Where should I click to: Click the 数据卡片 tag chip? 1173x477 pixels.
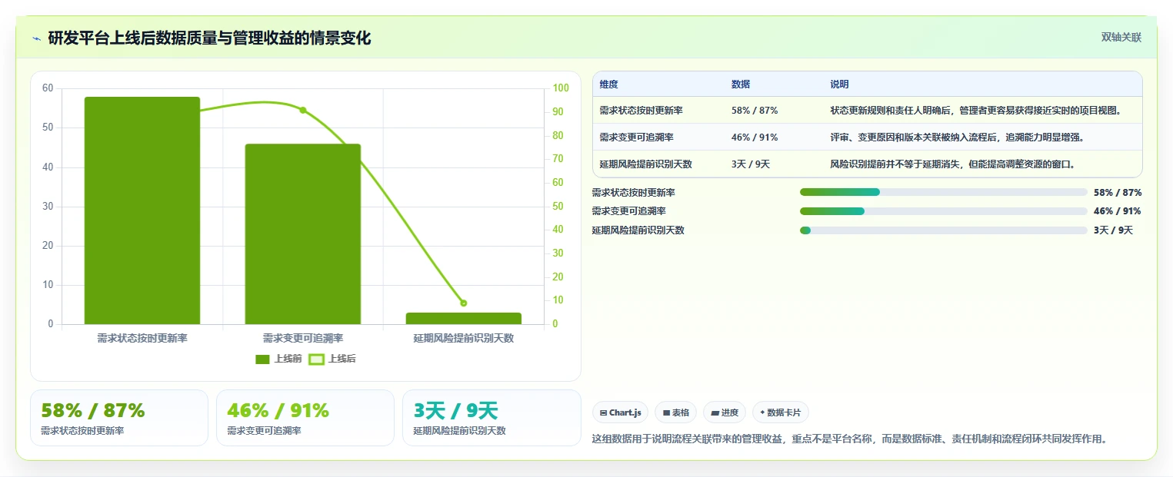(780, 412)
